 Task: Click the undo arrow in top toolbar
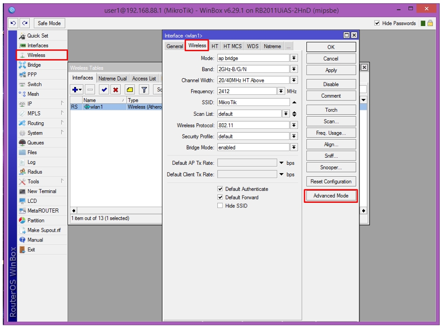click(x=13, y=23)
